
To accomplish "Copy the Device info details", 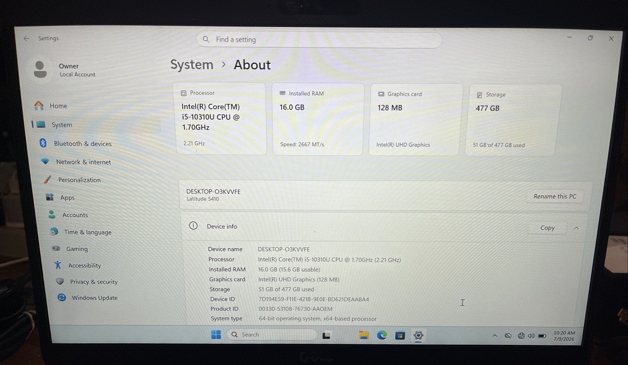I will pyautogui.click(x=547, y=228).
